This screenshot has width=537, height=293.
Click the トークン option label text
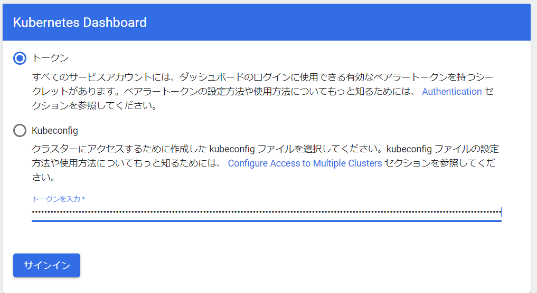(50, 58)
